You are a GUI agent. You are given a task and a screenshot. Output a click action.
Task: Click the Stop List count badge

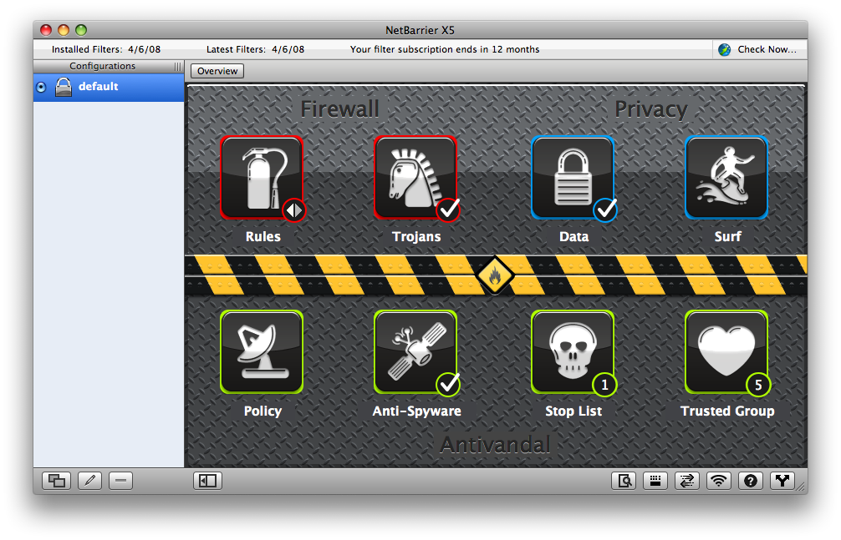604,385
